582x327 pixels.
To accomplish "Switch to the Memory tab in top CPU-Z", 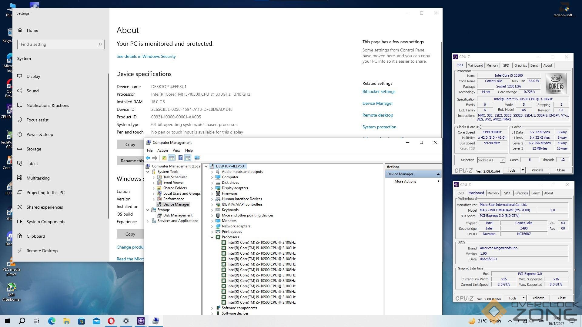I will pos(492,65).
